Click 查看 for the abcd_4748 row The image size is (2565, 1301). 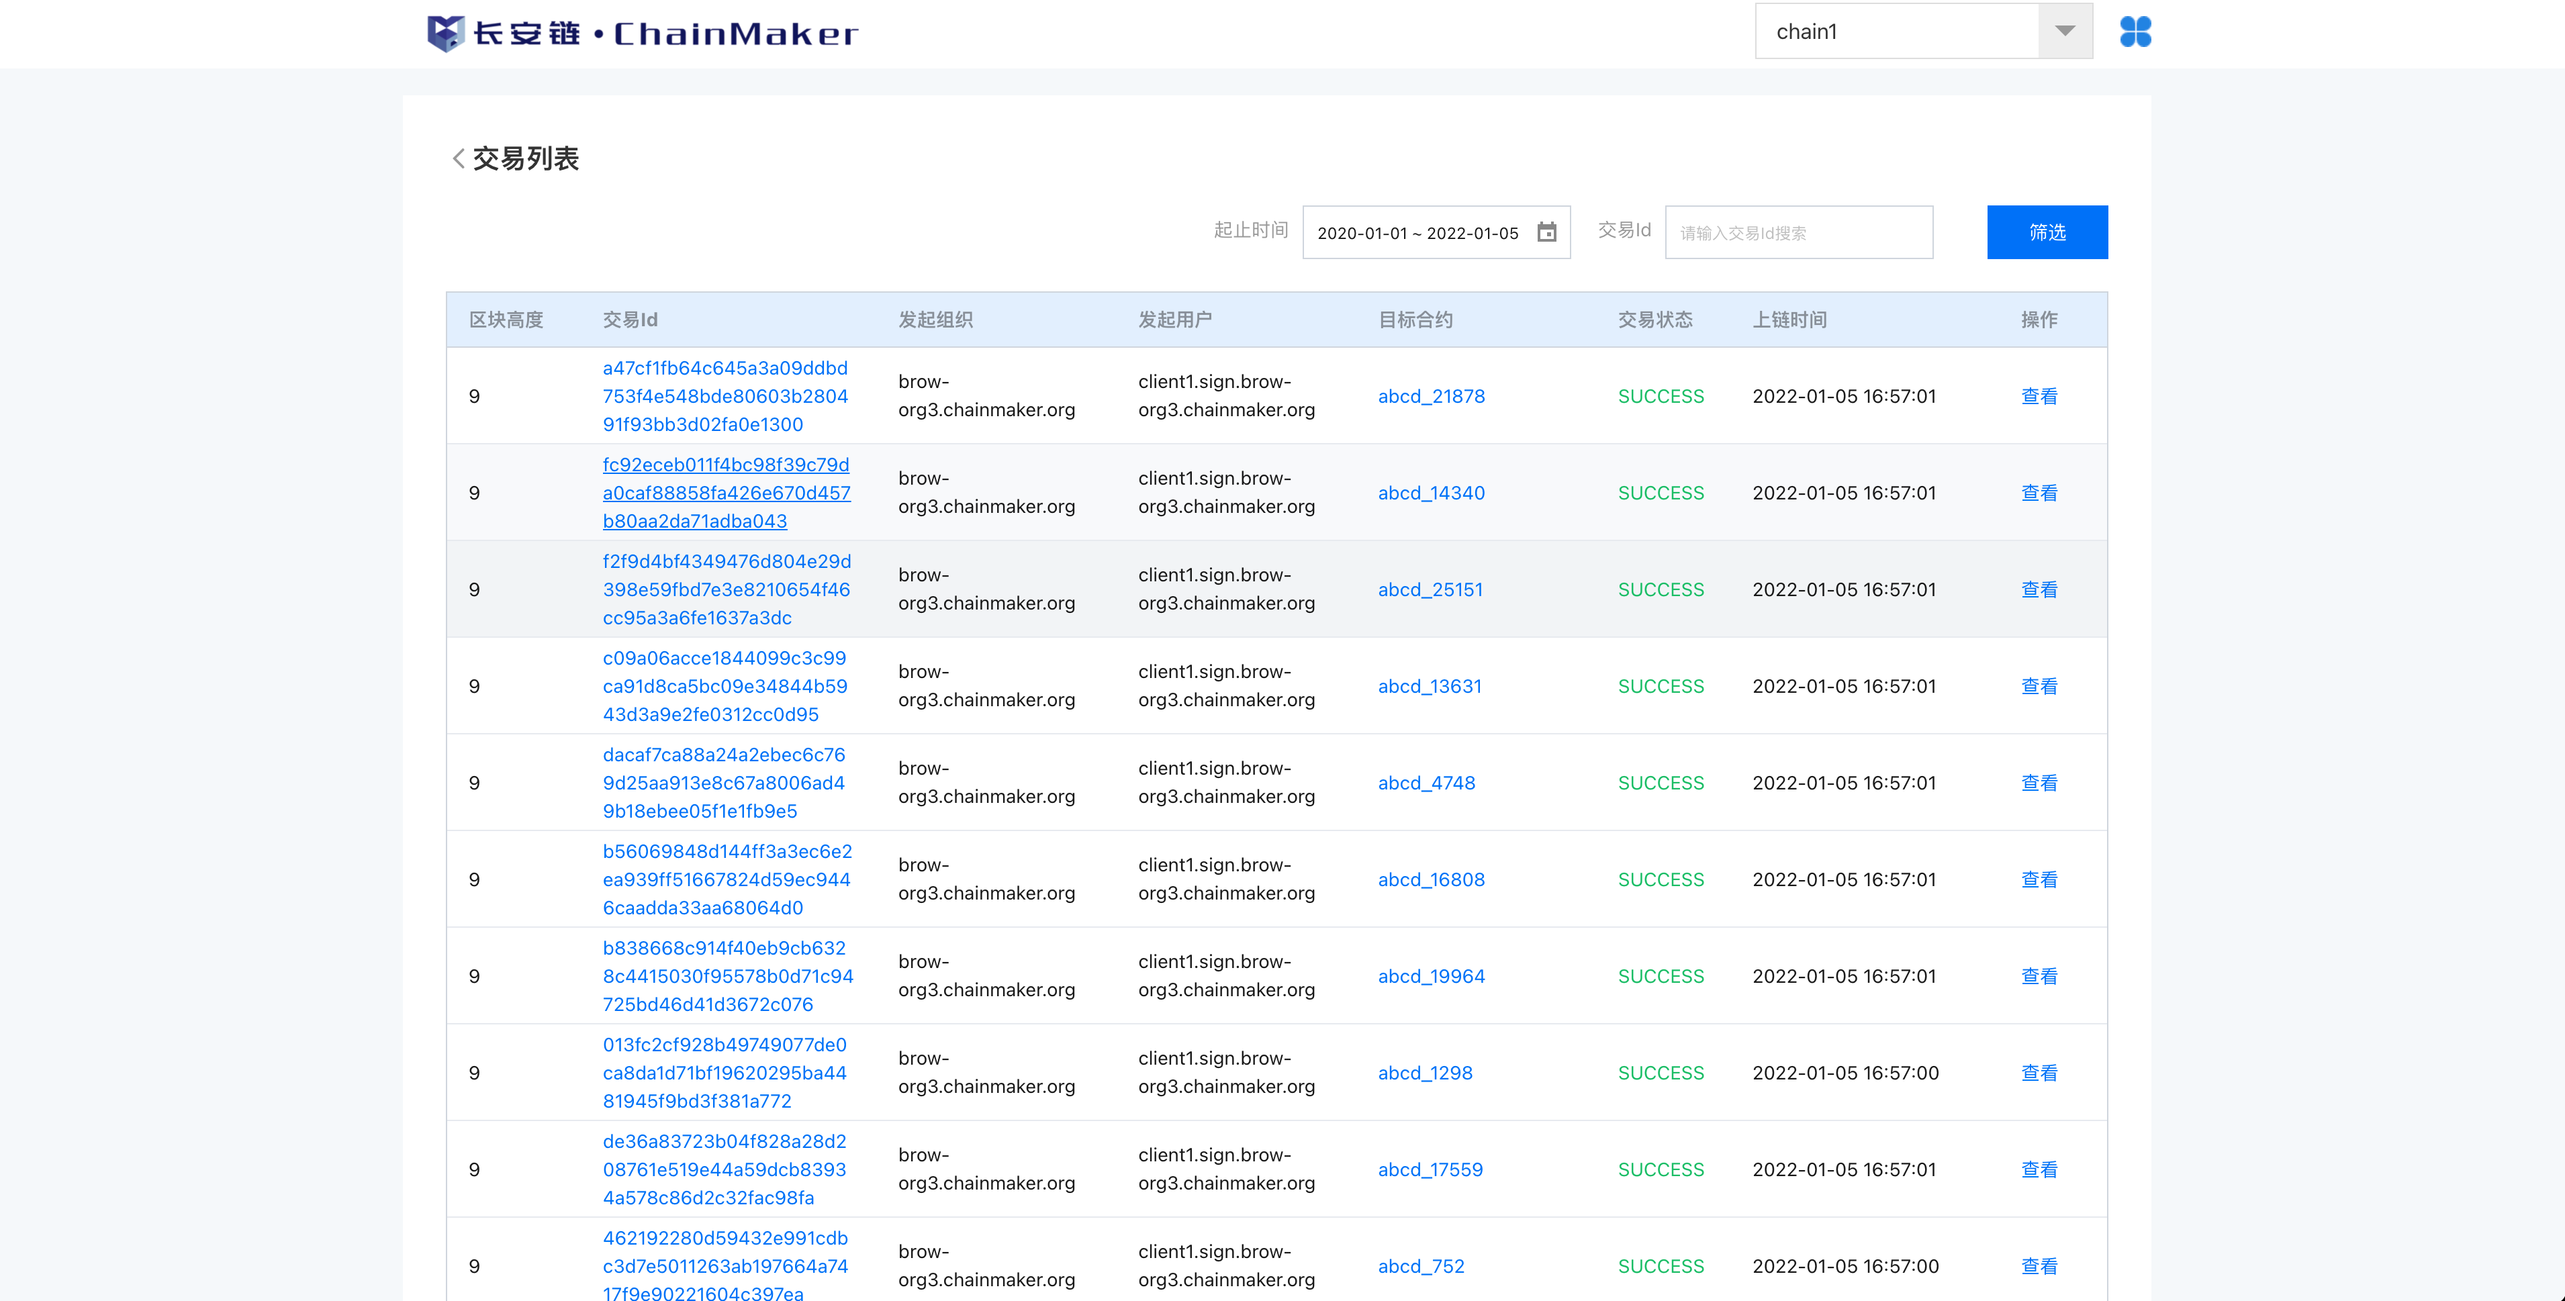coord(2039,782)
